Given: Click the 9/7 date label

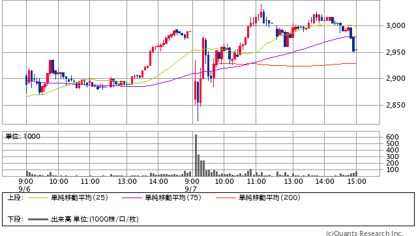Looking at the screenshot, I should coord(191,189).
